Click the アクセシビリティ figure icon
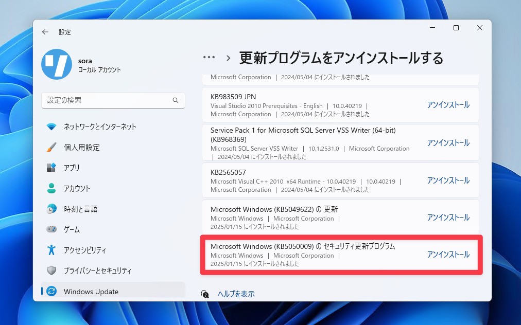Screen dimensions: 521x325 51,249
